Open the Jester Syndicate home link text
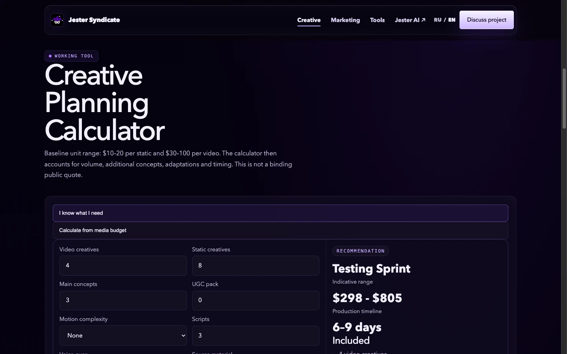Screen dimensions: 567x354 (94, 20)
